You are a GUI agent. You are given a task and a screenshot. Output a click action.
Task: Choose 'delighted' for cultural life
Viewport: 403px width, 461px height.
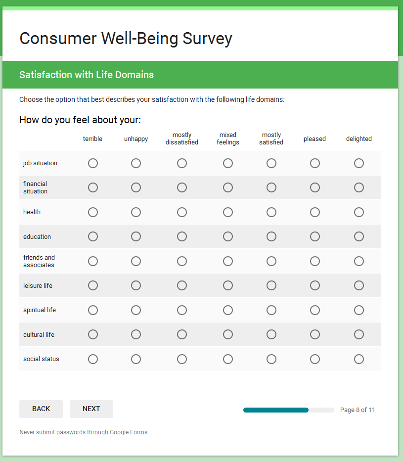tap(359, 334)
